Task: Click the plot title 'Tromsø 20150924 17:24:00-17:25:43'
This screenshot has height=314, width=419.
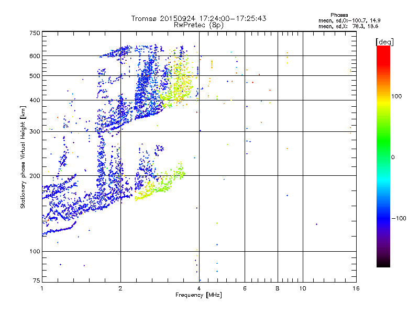Action: pos(199,18)
